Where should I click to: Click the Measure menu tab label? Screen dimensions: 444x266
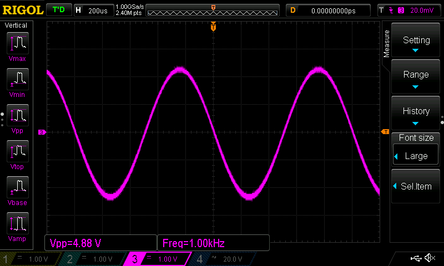pos(386,44)
